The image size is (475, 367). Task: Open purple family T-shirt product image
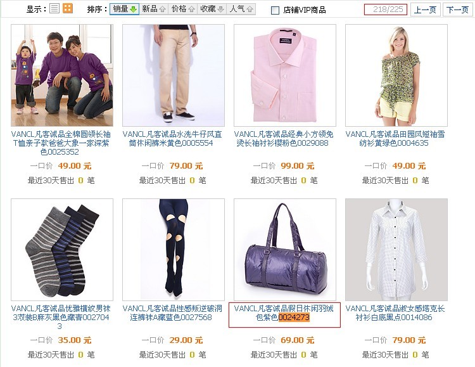tap(62, 75)
